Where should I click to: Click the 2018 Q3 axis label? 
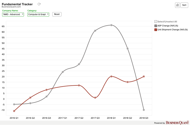click(x=144, y=118)
